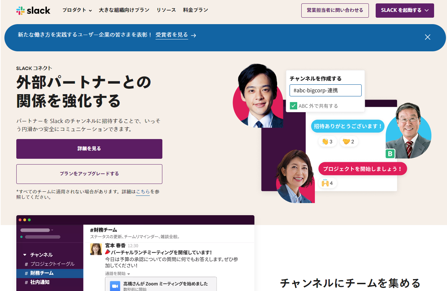
Task: Click the woman's portrait at the bottom of the illustration
Action: (x=296, y=177)
